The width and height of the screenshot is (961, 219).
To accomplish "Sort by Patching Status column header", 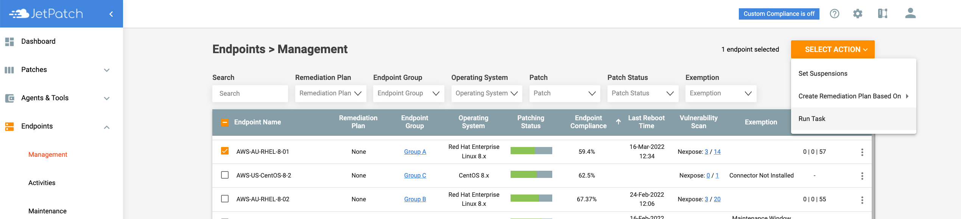I will 531,122.
